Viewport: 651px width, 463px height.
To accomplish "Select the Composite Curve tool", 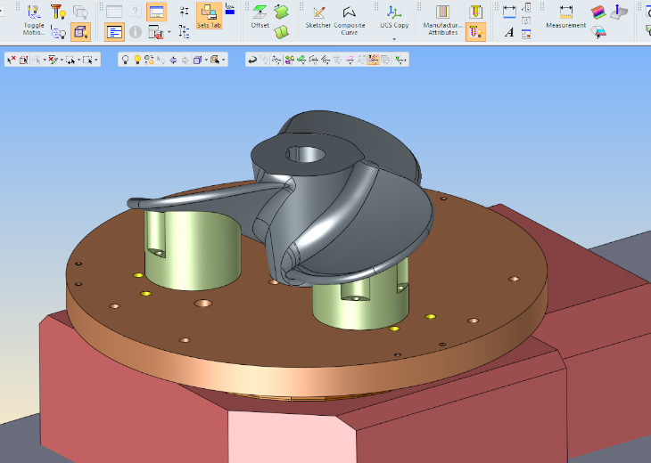I will pyautogui.click(x=350, y=12).
